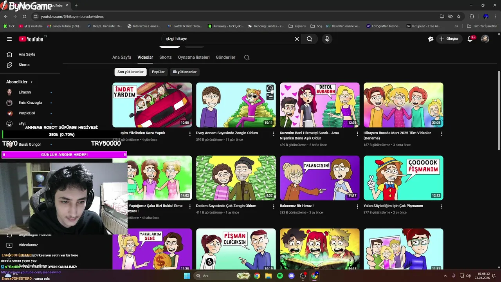Reload the page in Chrome
501x282 pixels.
pos(24,16)
